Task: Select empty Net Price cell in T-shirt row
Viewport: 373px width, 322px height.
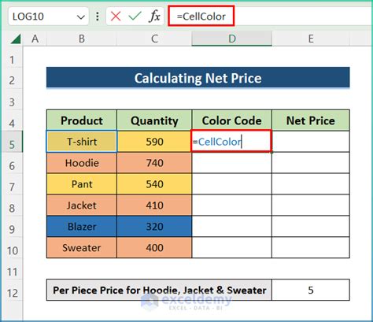Action: pos(311,142)
